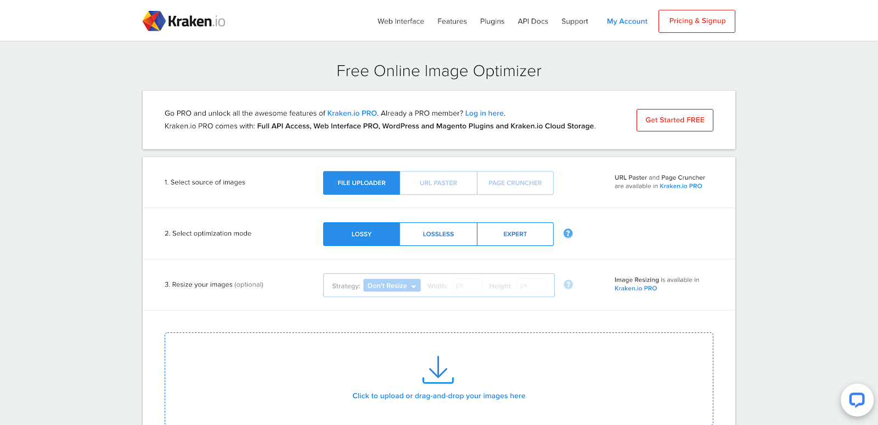
Task: Open the Don't Resize strategy dropdown
Action: 392,285
